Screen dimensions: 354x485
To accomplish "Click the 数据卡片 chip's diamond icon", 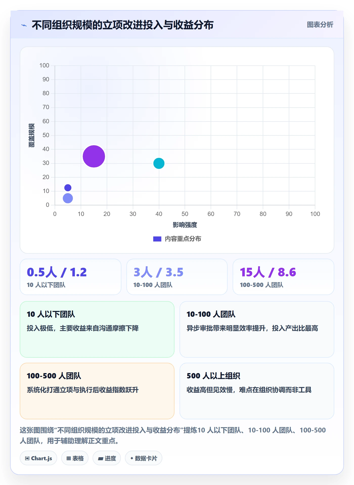I will point(132,458).
